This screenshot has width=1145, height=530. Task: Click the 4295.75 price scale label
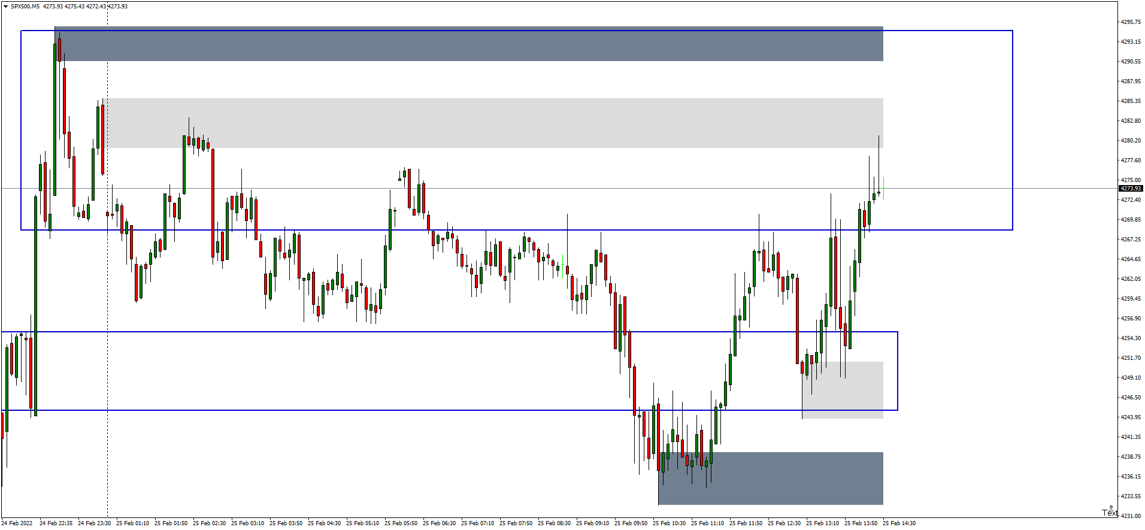pos(1131,22)
